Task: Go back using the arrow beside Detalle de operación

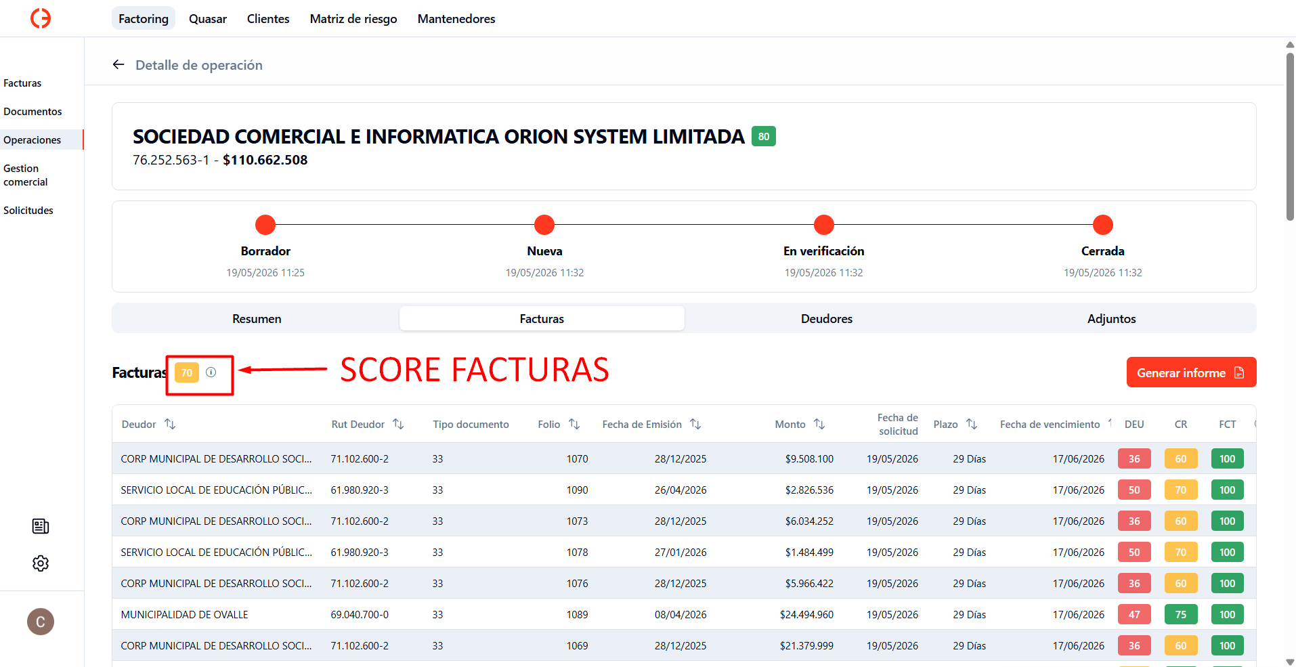Action: point(118,64)
